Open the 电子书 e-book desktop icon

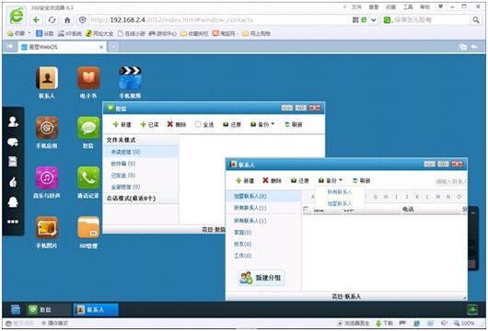(88, 78)
